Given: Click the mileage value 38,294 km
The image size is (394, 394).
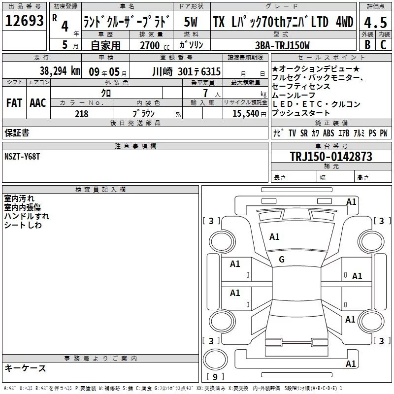Looking at the screenshot, I should pyautogui.click(x=60, y=71).
